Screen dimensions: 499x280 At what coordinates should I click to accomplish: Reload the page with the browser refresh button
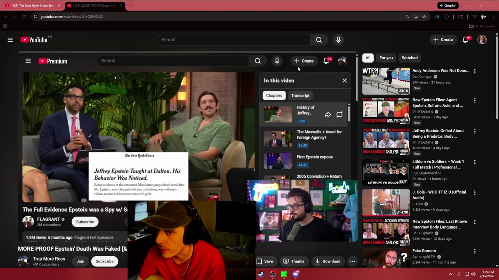pos(24,17)
